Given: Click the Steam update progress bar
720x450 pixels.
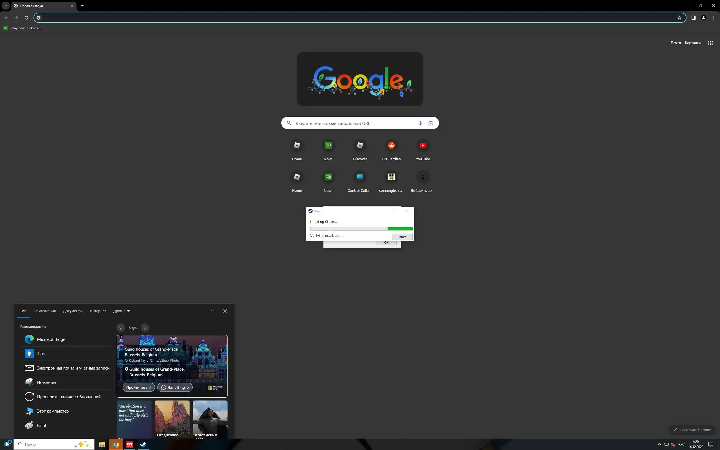Looking at the screenshot, I should (361, 229).
